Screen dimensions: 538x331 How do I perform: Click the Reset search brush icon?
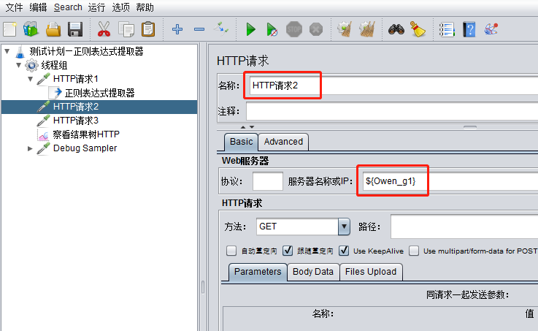point(418,29)
